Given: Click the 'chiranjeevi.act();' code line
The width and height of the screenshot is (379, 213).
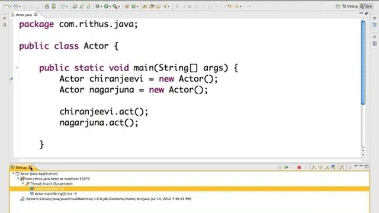Looking at the screenshot, I should (104, 112).
